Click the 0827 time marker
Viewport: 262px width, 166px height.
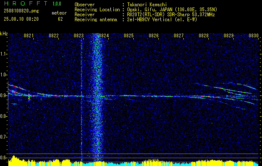point(179,36)
